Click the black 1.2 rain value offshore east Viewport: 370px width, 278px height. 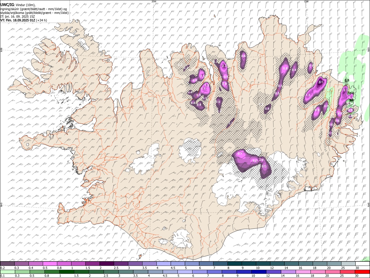[352, 100]
